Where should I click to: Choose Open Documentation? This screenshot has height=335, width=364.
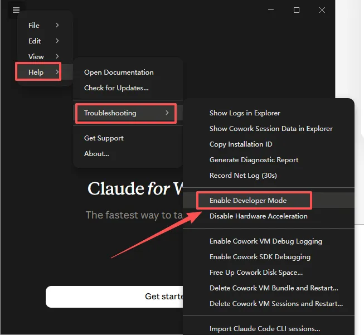pyautogui.click(x=128, y=72)
